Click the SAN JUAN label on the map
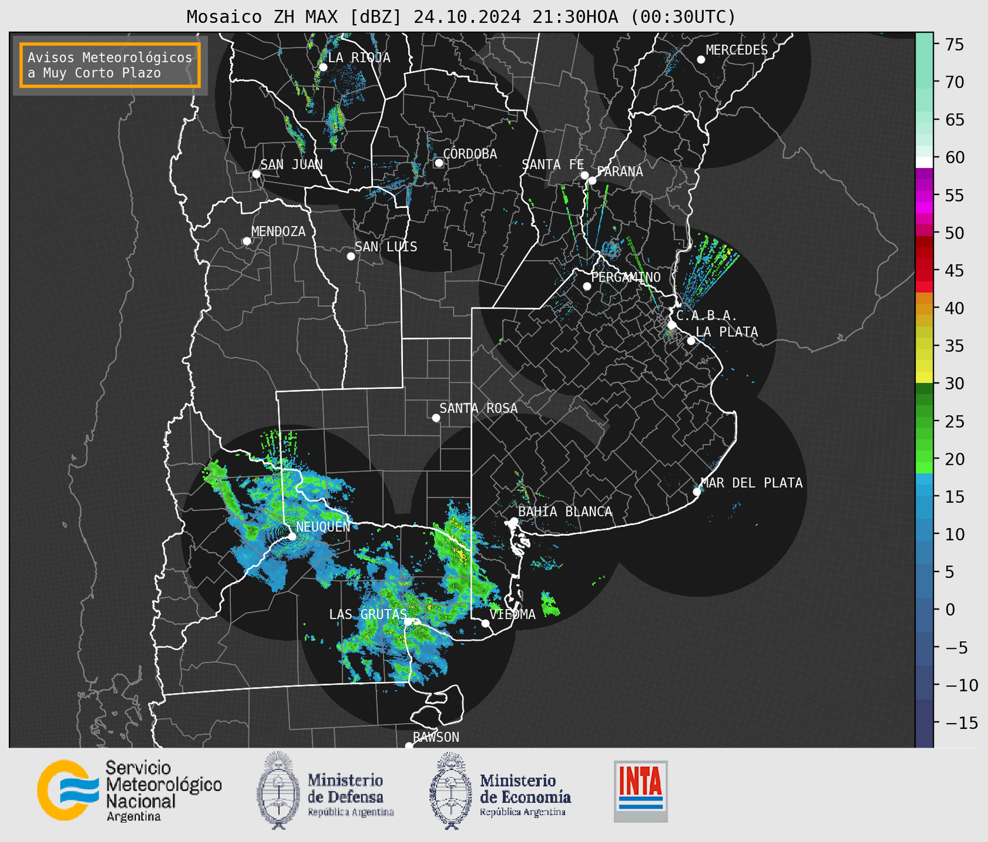Image resolution: width=988 pixels, height=842 pixels. (292, 165)
